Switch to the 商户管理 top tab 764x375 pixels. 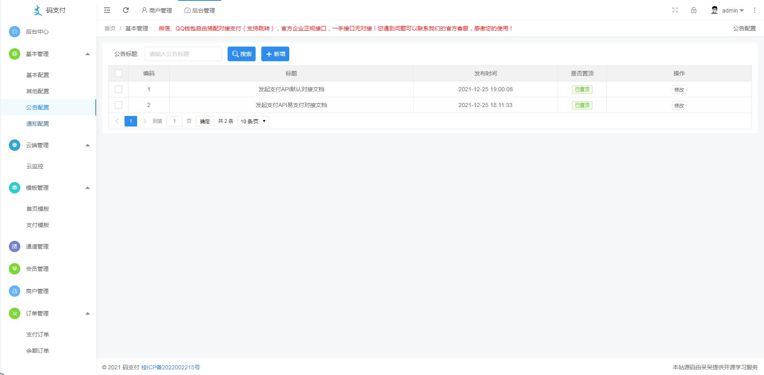click(157, 11)
